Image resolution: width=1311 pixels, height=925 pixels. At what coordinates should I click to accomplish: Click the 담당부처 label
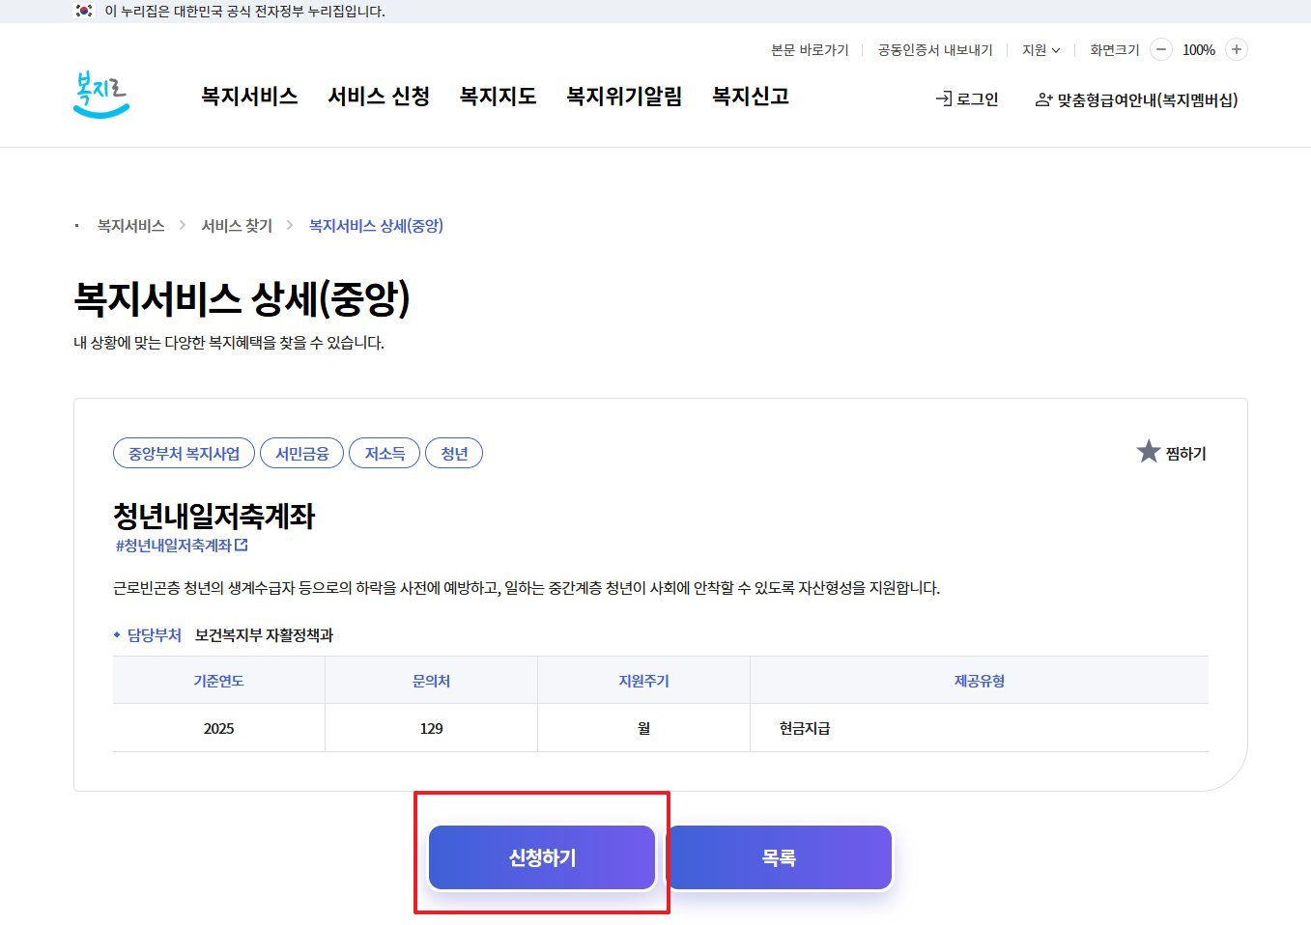click(x=154, y=635)
